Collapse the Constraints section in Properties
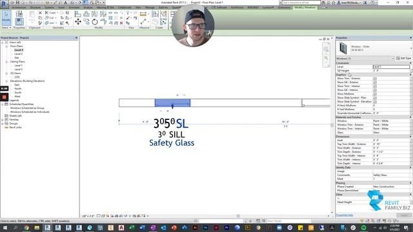Image resolution: width=413 pixels, height=232 pixels. tap(410, 63)
